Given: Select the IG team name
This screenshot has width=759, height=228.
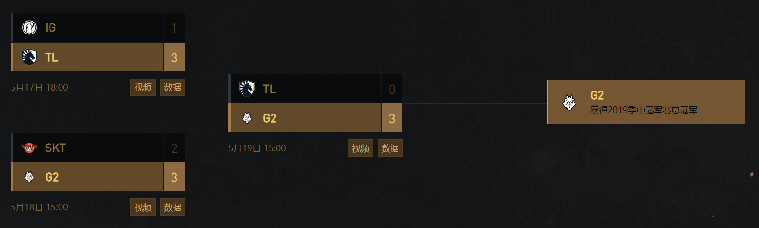Looking at the screenshot, I should [50, 28].
